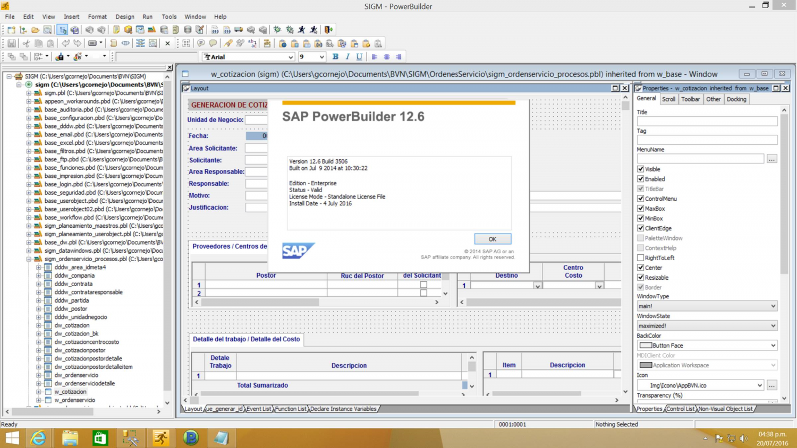
Task: Click the Title input field
Action: 707,122
